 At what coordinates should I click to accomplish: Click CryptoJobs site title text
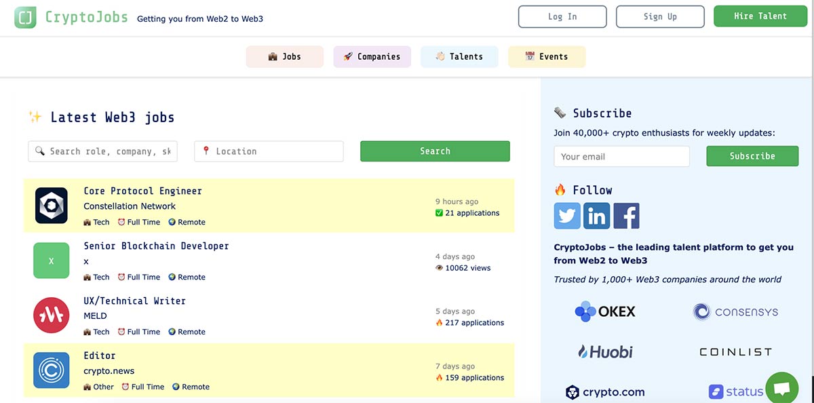point(86,17)
